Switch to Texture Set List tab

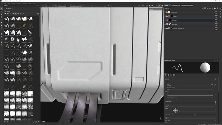point(176,6)
